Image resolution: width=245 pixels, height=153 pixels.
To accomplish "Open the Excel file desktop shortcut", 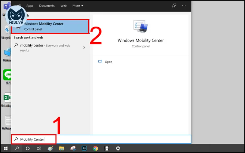I will (x=7, y=98).
